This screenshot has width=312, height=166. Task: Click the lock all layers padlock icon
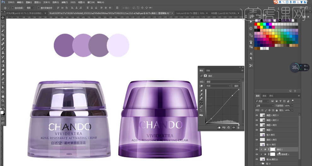click(x=277, y=110)
